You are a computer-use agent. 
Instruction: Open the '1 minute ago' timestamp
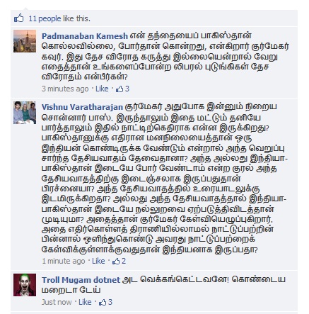[x=64, y=261]
